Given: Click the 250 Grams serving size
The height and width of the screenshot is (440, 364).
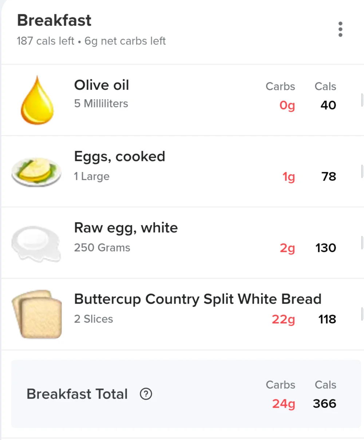Looking at the screenshot, I should 102,247.
